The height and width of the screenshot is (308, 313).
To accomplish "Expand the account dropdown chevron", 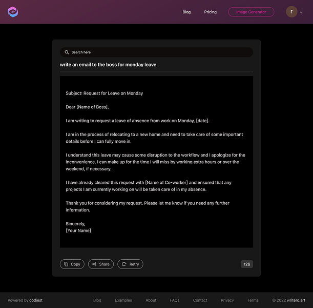I will coord(301,12).
